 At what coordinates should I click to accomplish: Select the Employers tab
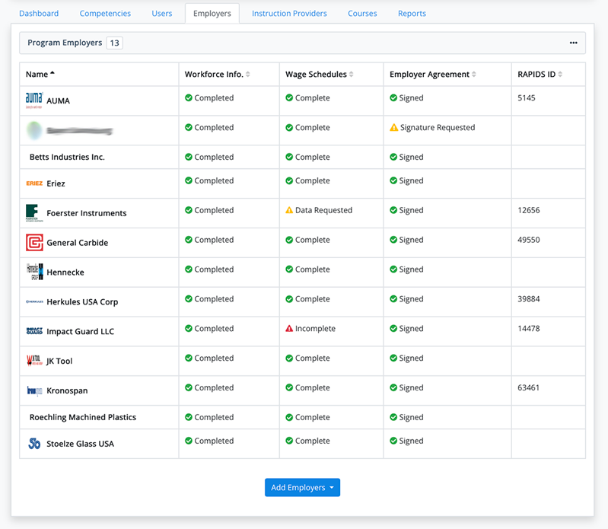coord(212,13)
